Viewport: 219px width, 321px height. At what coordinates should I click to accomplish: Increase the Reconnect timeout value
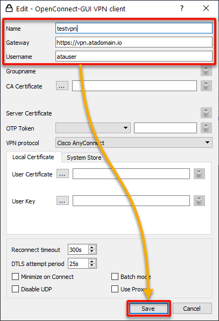pyautogui.click(x=92, y=247)
